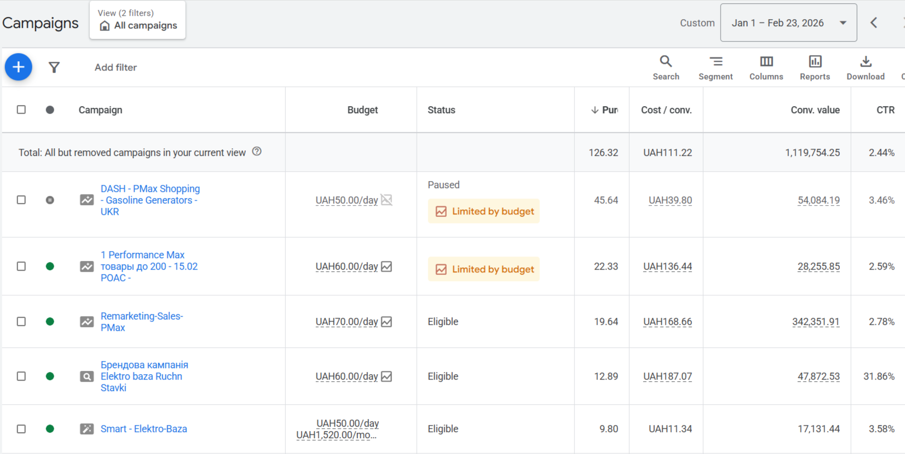The image size is (905, 454).
Task: Click help icon next to Total row
Action: pos(257,152)
